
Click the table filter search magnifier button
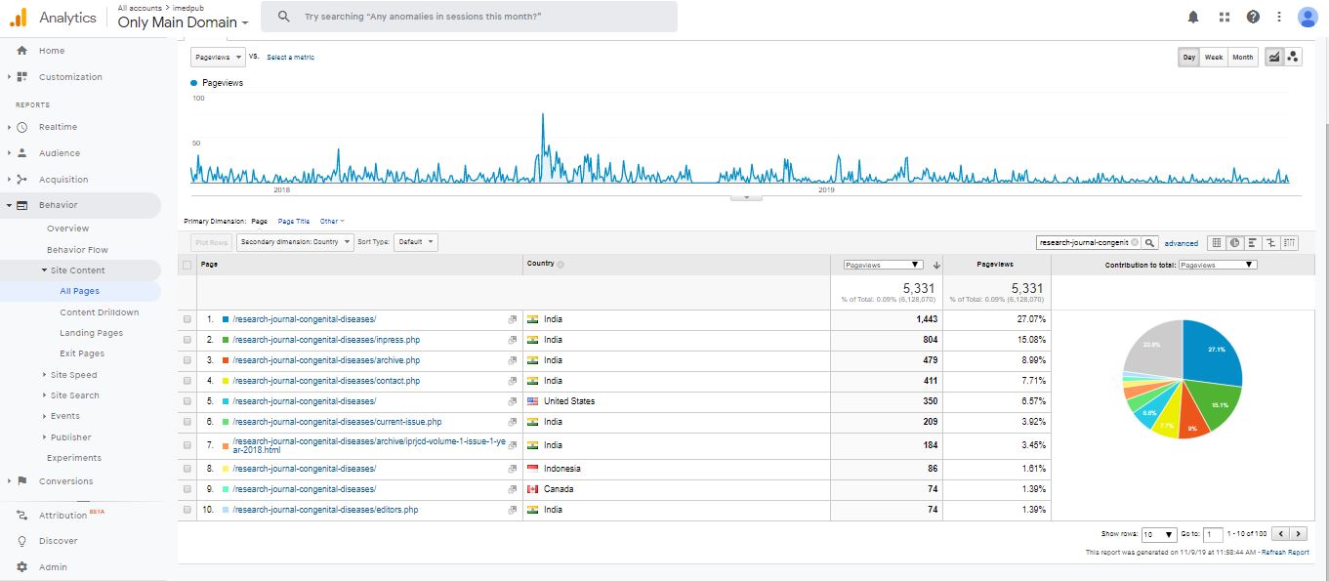(x=1150, y=242)
